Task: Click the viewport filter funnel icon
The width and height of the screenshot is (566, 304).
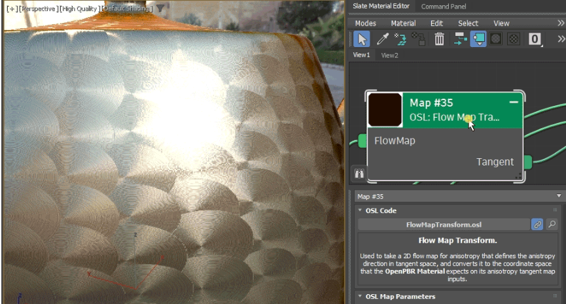Action: [x=160, y=8]
